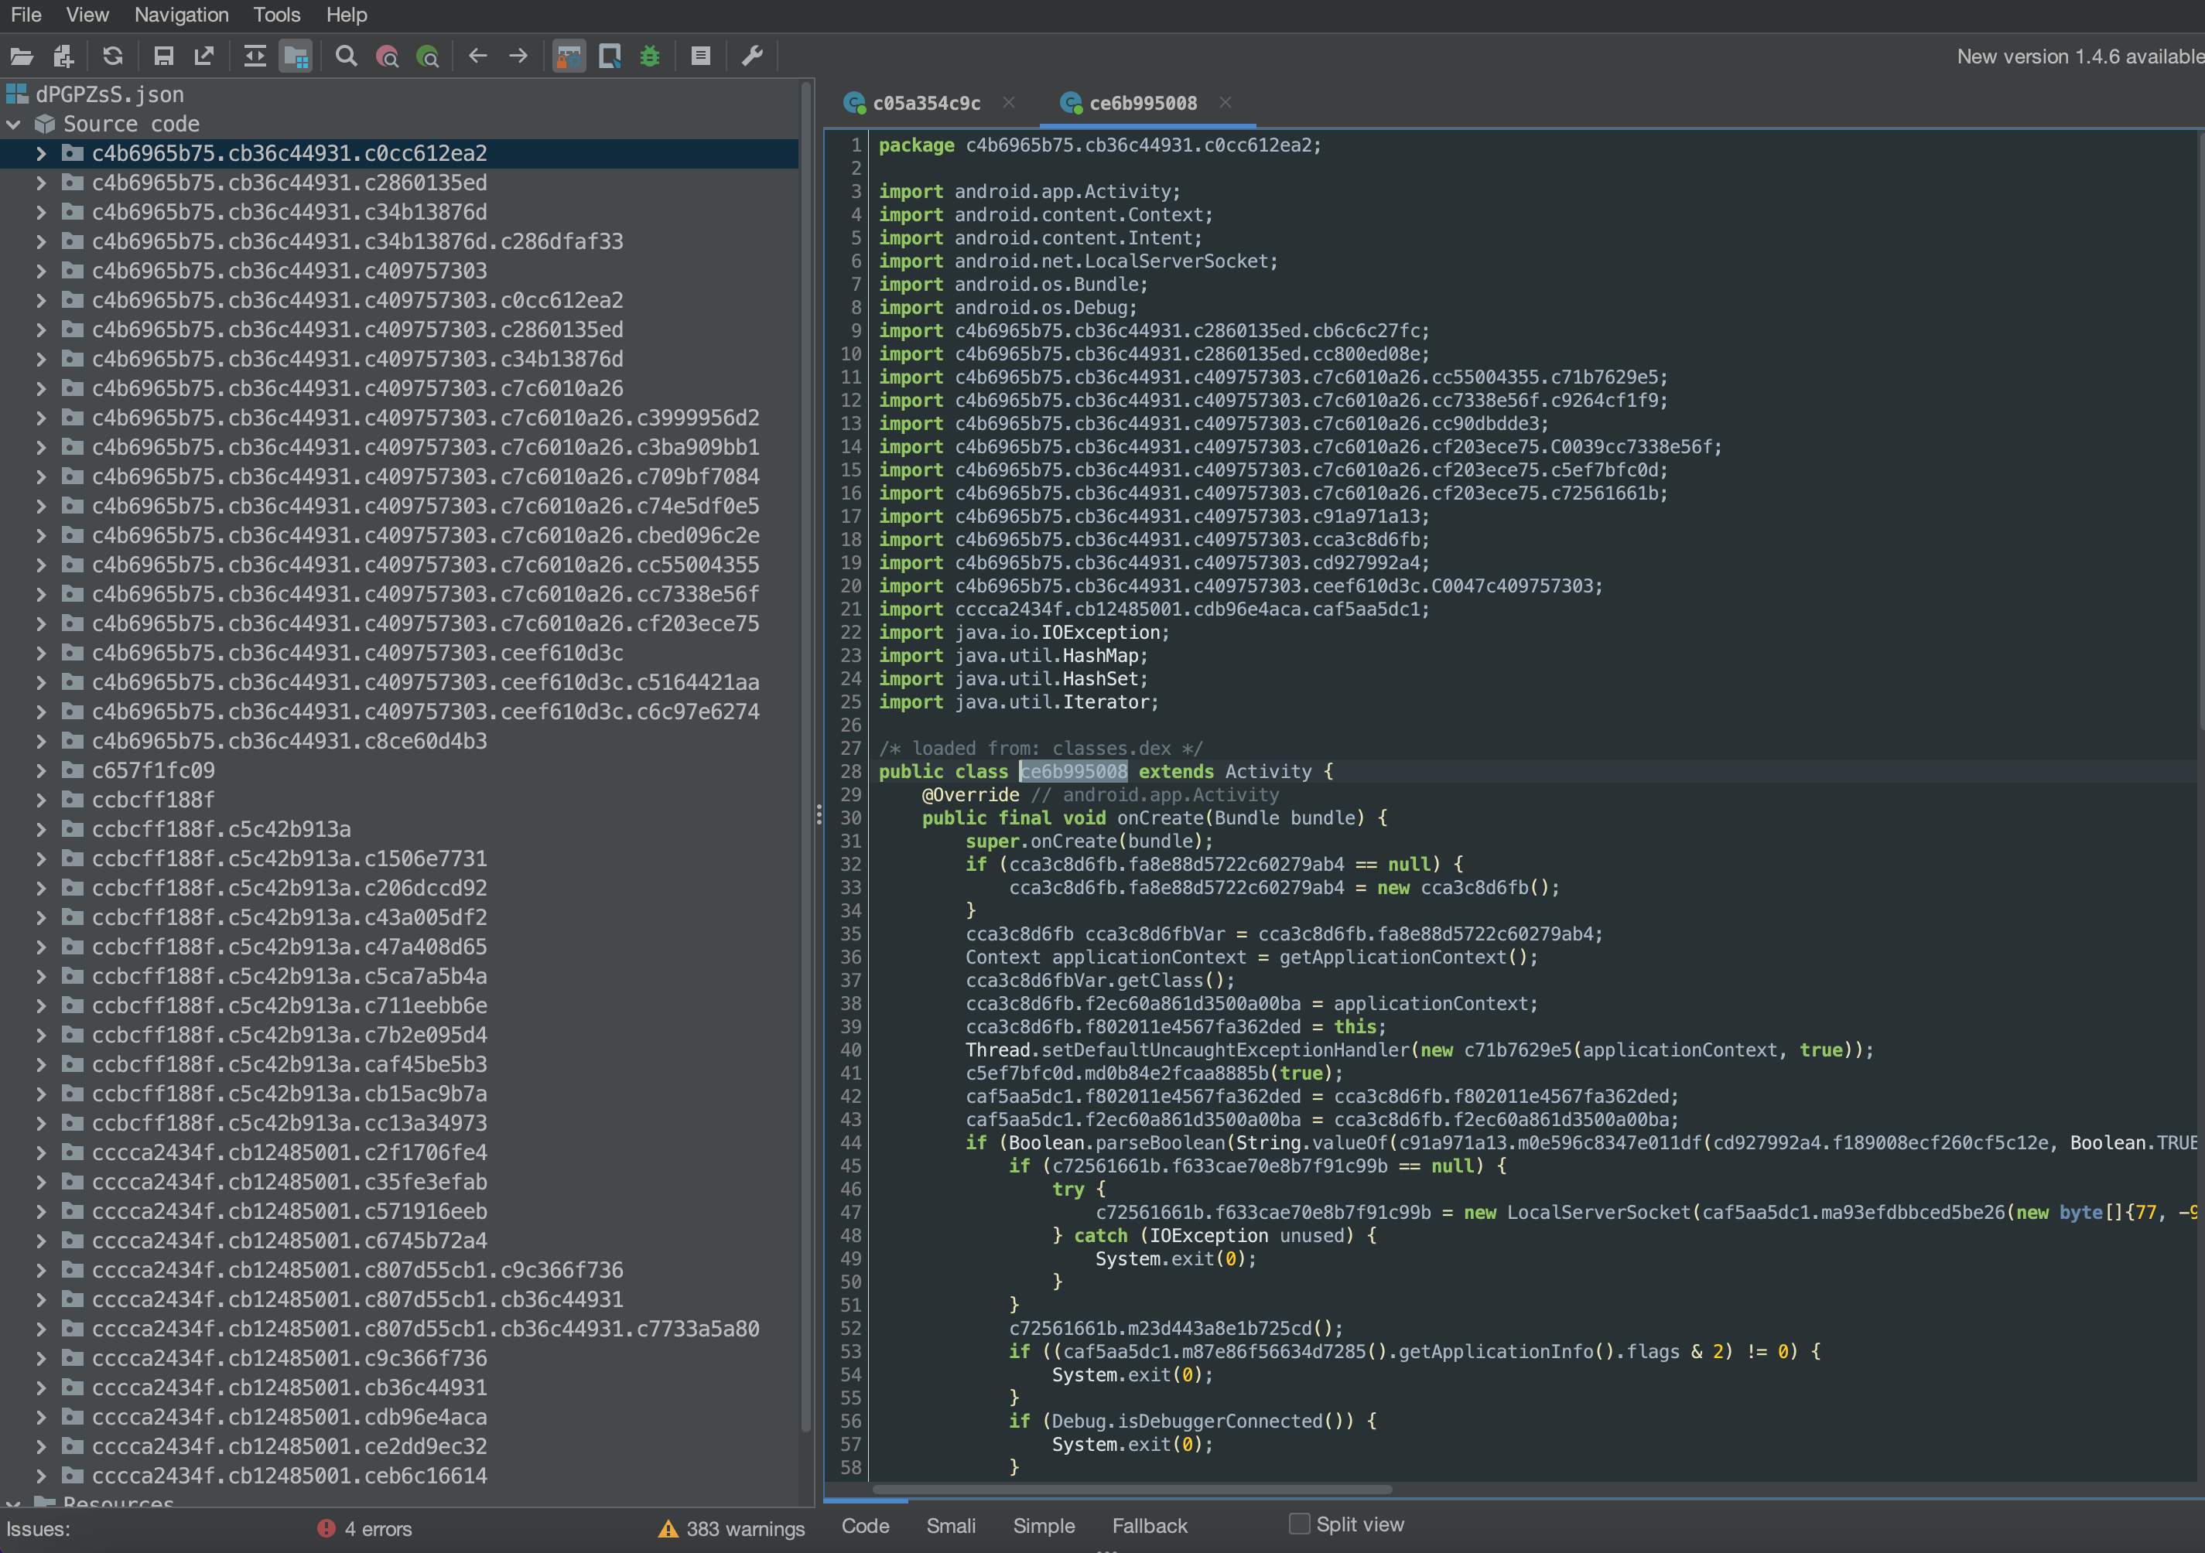The image size is (2205, 1553).
Task: Expand package c4b6965b75.cb36c44931.c0cc612ea2
Action: pos(41,154)
